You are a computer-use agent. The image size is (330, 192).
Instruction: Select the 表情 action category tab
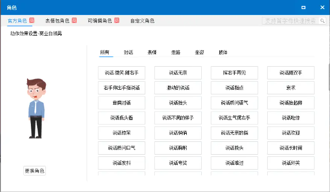[x=152, y=52]
